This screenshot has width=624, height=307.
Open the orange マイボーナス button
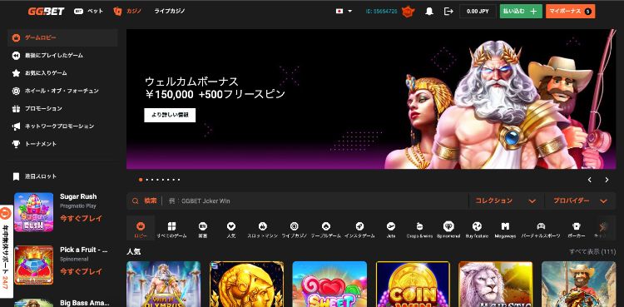(570, 11)
